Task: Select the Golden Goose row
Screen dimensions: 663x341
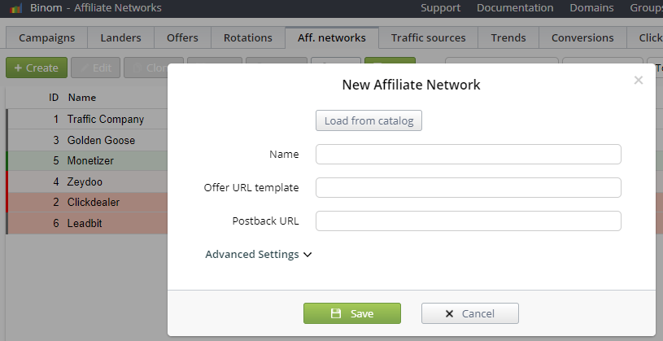Action: 87,140
